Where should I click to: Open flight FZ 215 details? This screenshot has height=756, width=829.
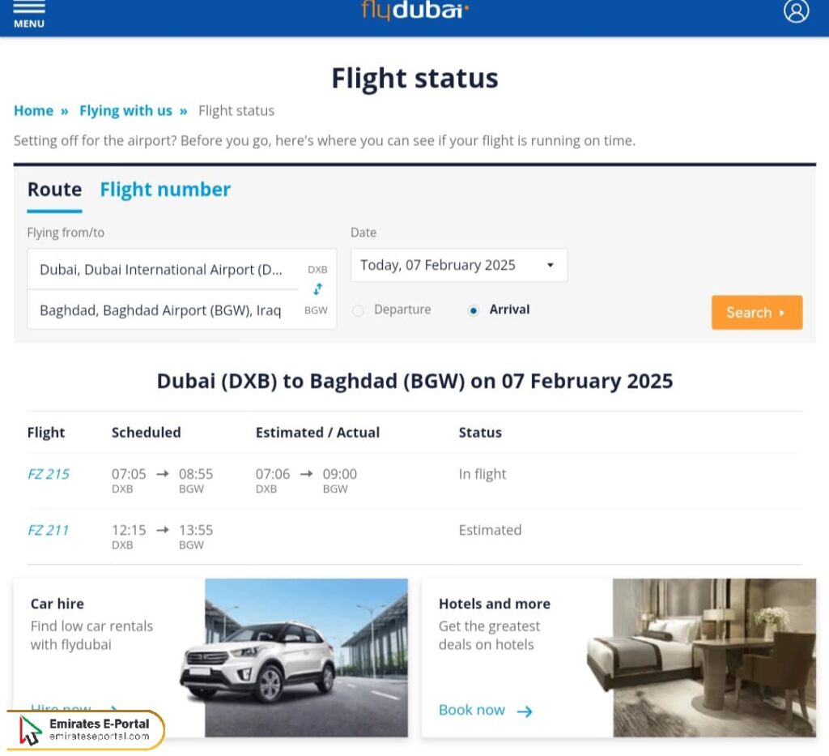click(48, 474)
